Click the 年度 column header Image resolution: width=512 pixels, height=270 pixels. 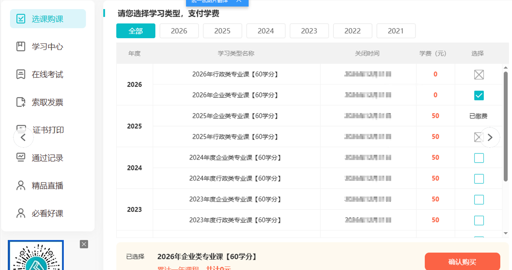135,53
